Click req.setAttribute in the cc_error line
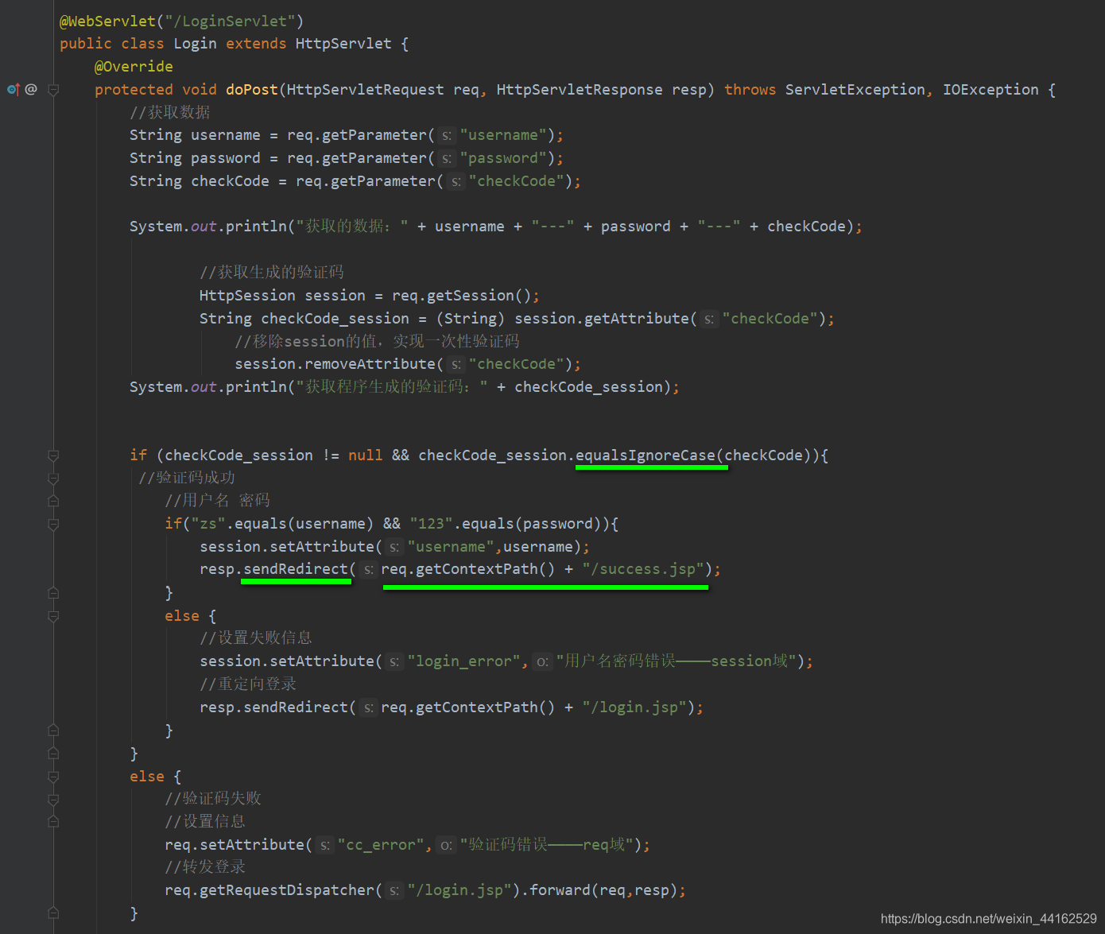The height and width of the screenshot is (934, 1105). pos(235,845)
